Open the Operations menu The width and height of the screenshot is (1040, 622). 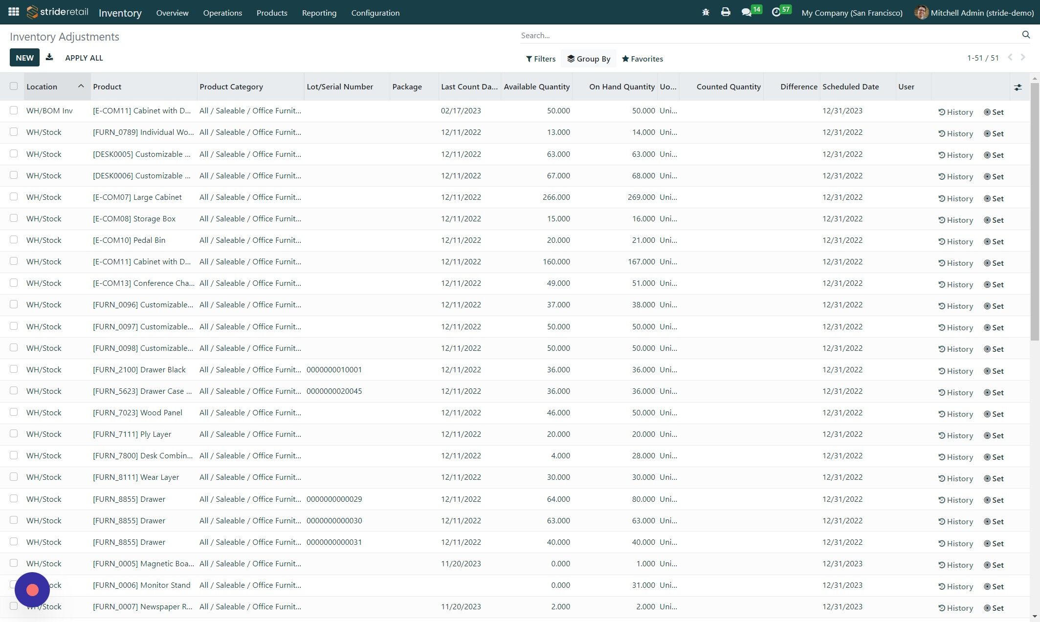(222, 13)
